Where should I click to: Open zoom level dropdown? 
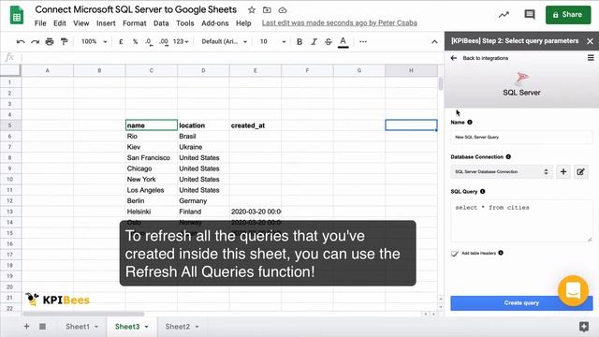[94, 41]
